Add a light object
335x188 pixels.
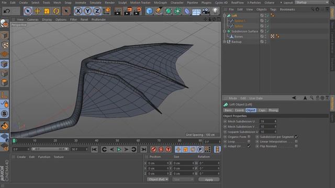click(215, 11)
